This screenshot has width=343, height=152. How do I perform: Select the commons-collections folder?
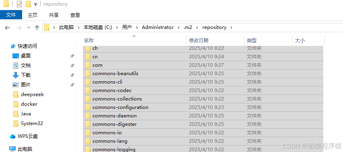click(x=203, y=99)
